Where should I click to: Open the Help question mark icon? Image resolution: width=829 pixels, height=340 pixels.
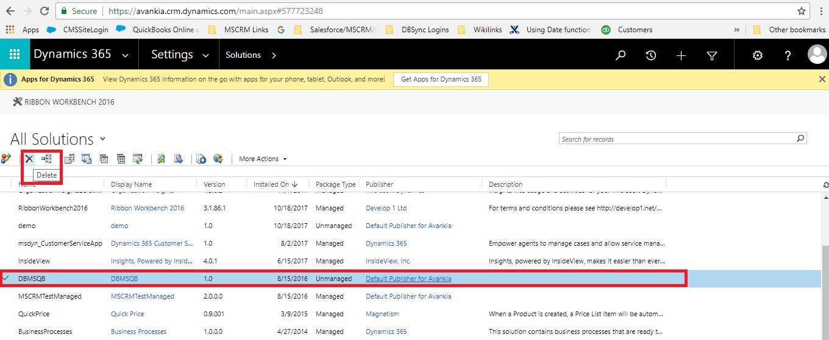(x=788, y=55)
